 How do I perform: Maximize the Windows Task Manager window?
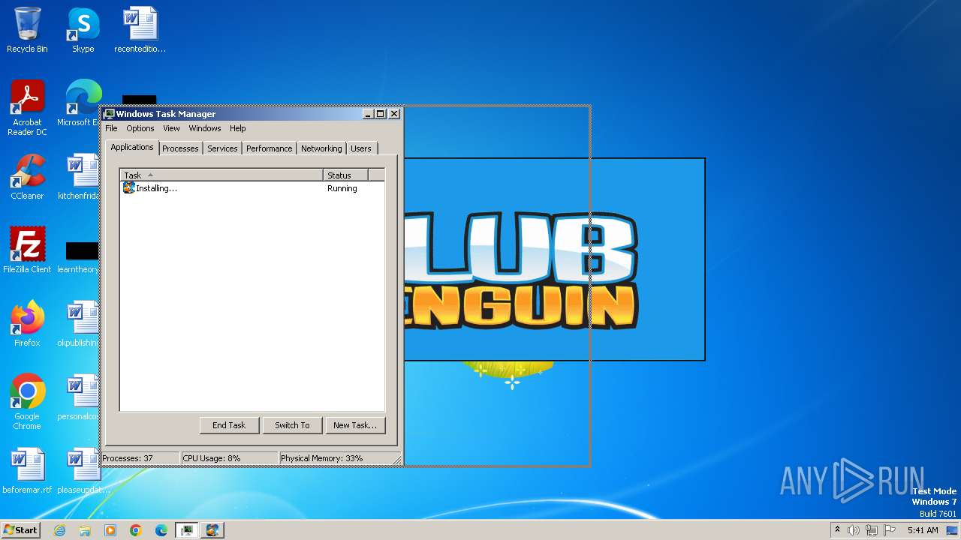(x=381, y=114)
